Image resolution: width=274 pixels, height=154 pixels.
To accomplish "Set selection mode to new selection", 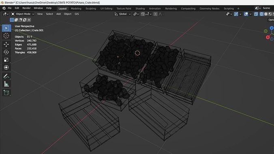I will tap(12, 20).
